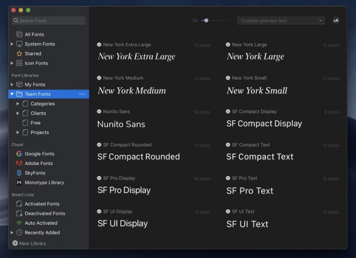
Task: Click the Free folder icon
Action: point(25,123)
